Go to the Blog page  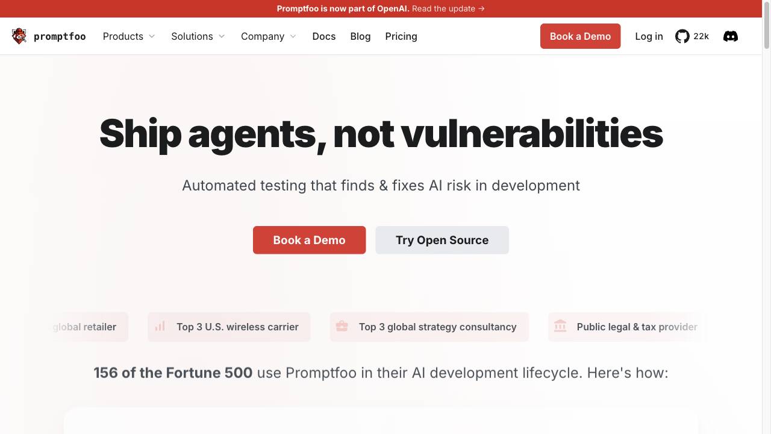(360, 36)
